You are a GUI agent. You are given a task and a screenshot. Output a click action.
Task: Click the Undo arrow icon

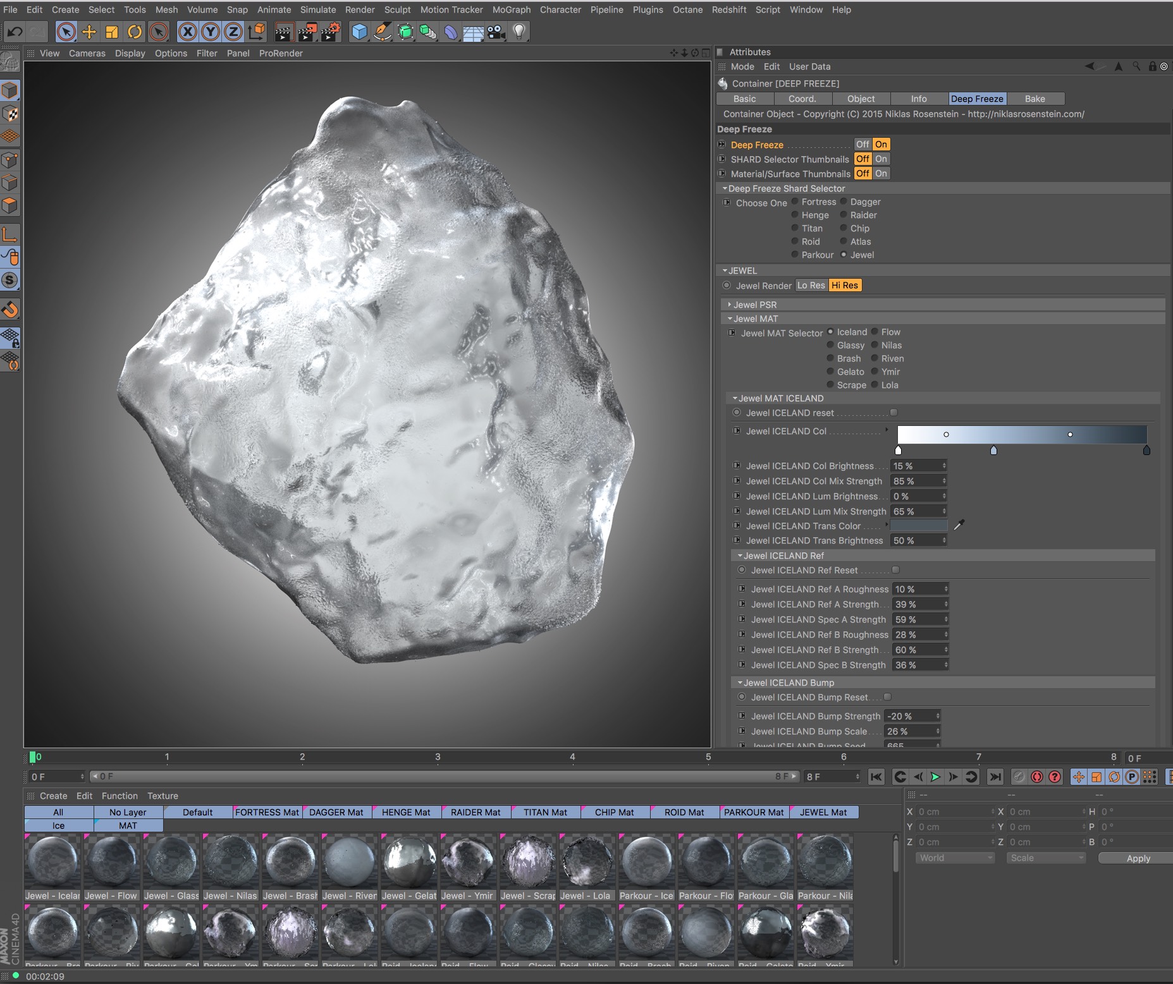coord(15,32)
